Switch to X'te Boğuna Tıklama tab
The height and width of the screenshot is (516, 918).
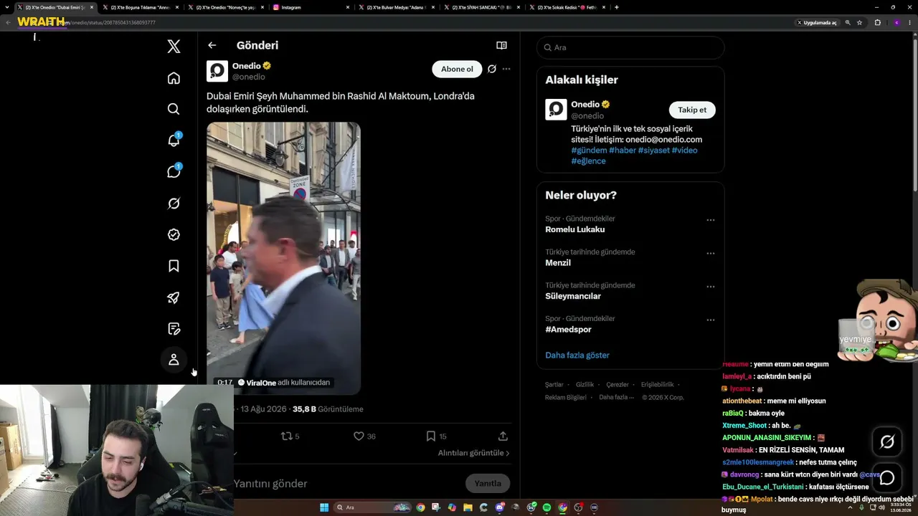(141, 7)
